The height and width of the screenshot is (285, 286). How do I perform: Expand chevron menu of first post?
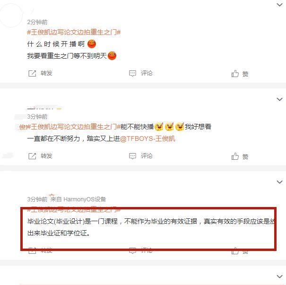pyautogui.click(x=279, y=5)
